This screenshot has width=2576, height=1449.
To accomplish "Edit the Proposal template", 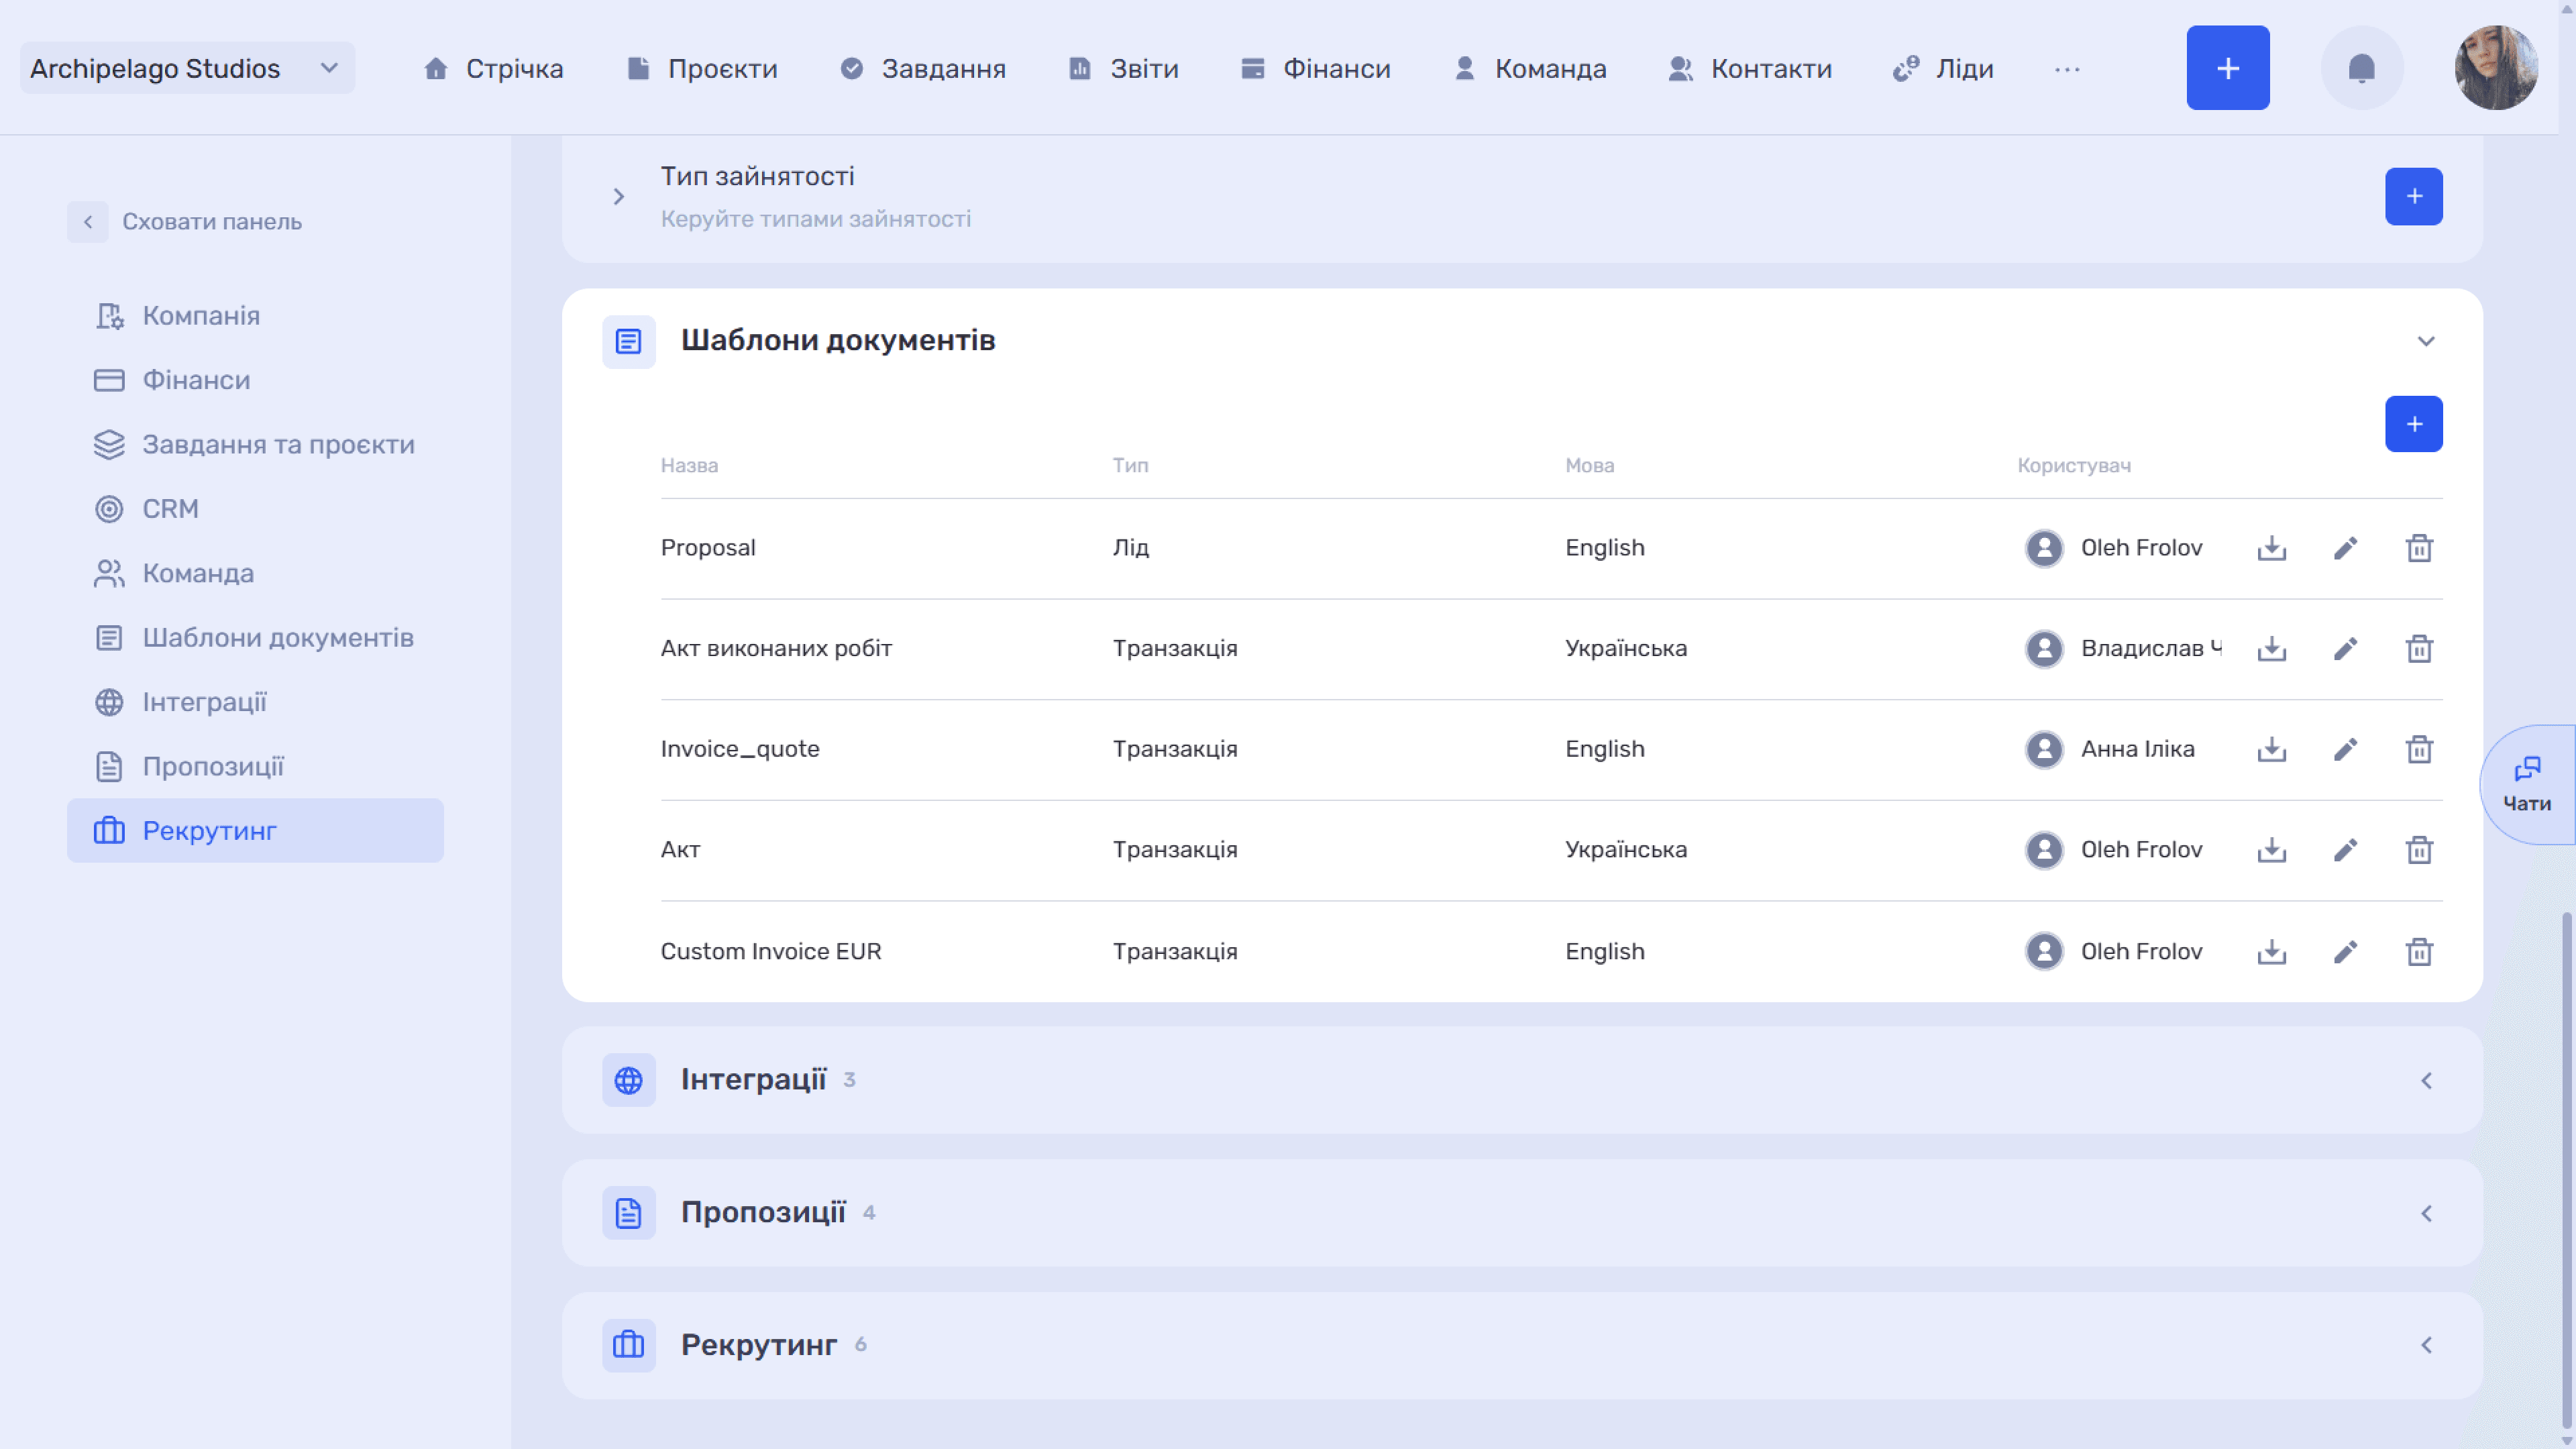I will (x=2345, y=548).
